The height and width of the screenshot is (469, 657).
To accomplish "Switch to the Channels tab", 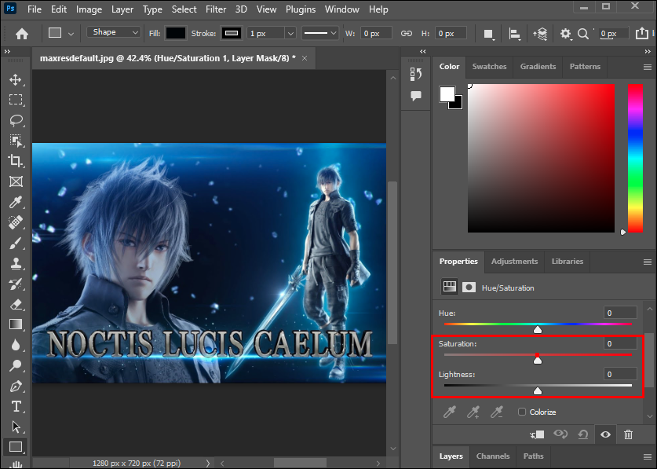I will click(493, 456).
